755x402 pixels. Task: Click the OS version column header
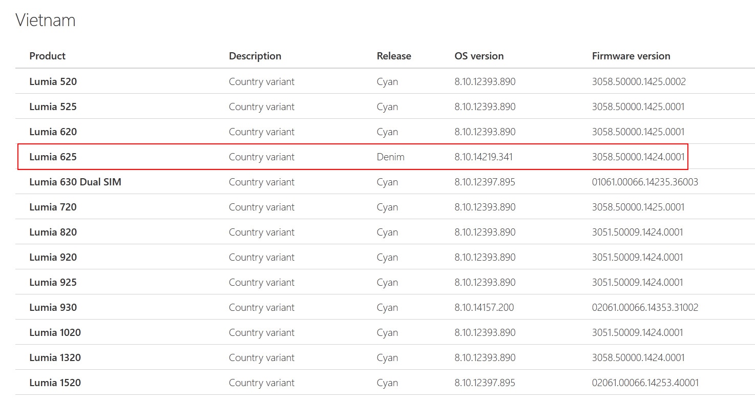tap(478, 56)
